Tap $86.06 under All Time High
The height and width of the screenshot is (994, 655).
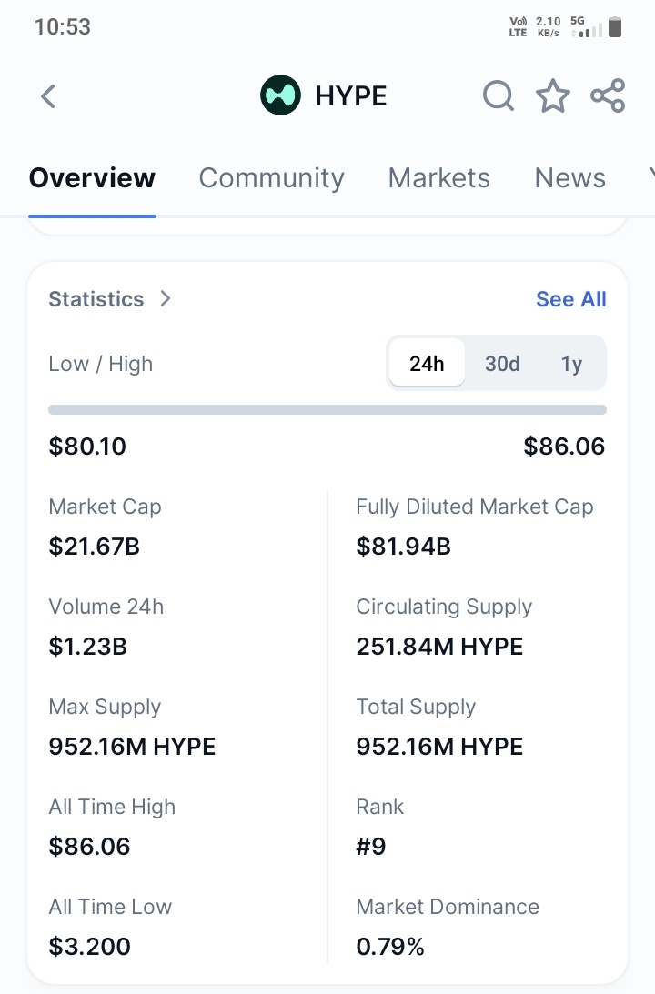[x=89, y=847]
